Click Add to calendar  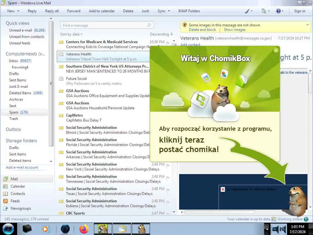pos(102,11)
